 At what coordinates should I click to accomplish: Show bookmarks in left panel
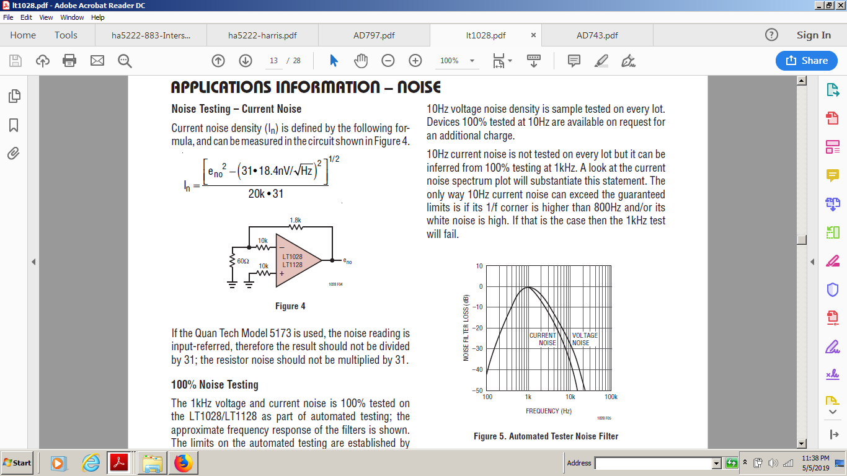[14, 125]
